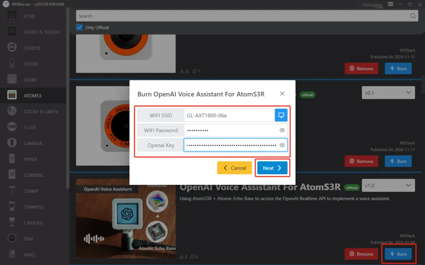Burn the topmost firmware entry
The width and height of the screenshot is (425, 265).
[x=398, y=68]
